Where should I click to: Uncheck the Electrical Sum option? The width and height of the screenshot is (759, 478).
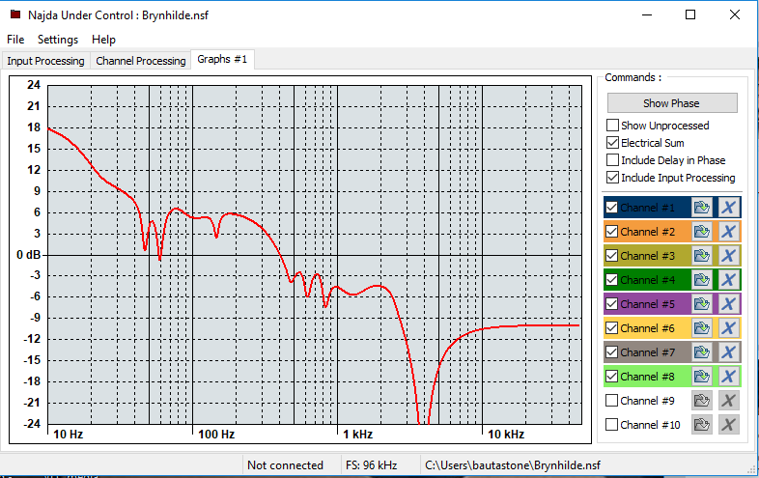coord(612,143)
